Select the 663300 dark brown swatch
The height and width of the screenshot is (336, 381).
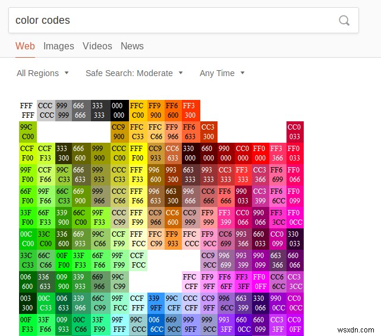coord(173,196)
